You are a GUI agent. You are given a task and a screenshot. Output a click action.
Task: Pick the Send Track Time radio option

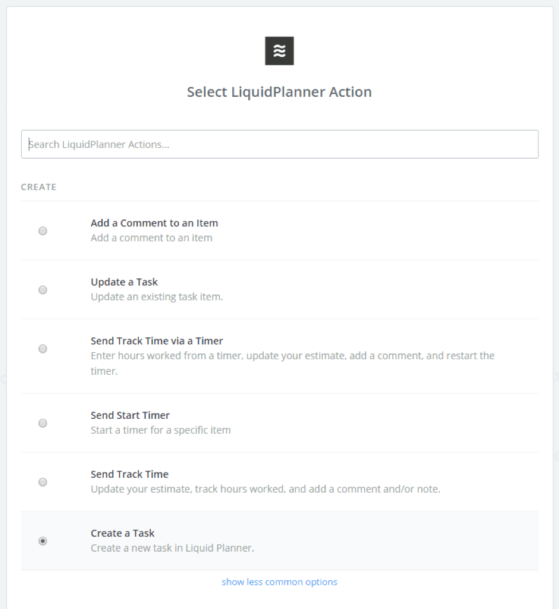click(x=43, y=482)
